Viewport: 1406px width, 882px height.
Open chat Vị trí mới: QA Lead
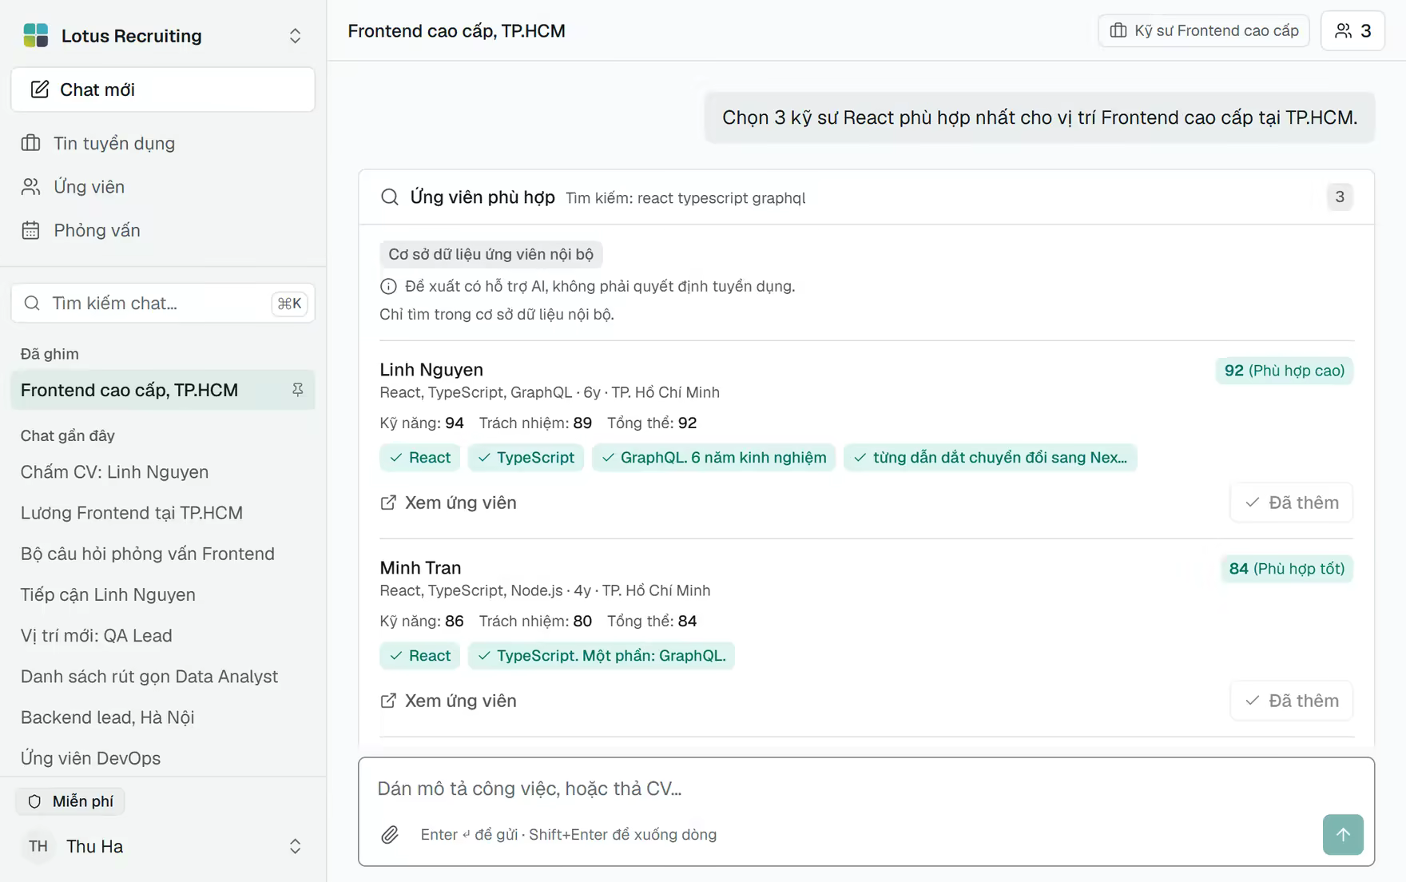(x=163, y=635)
